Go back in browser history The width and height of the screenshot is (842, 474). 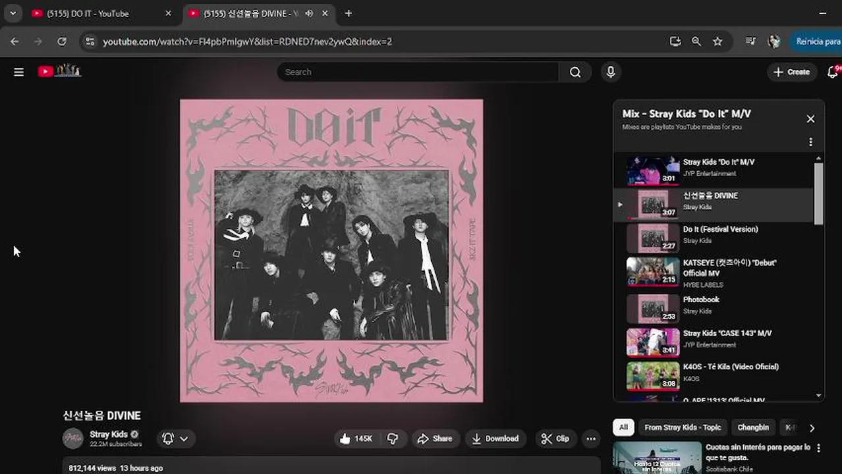click(14, 41)
